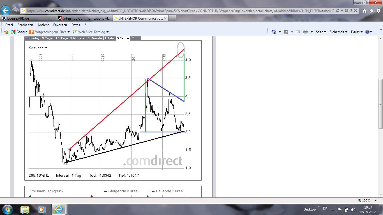Select the Home page icon
Screen dimensions: 383x215
pos(273,32)
